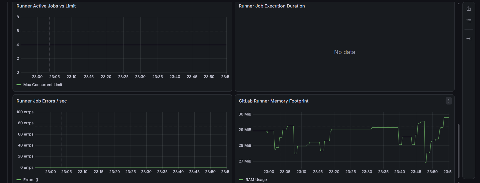Click the "No data" message in Execution Duration

345,52
